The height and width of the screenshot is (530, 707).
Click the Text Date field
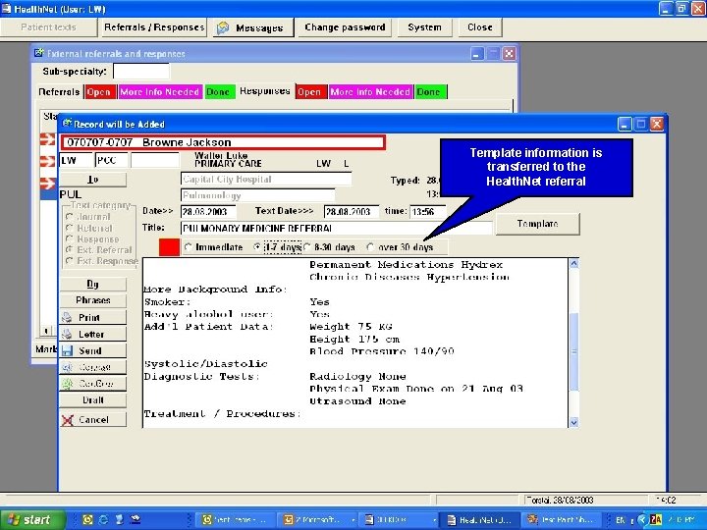[351, 211]
